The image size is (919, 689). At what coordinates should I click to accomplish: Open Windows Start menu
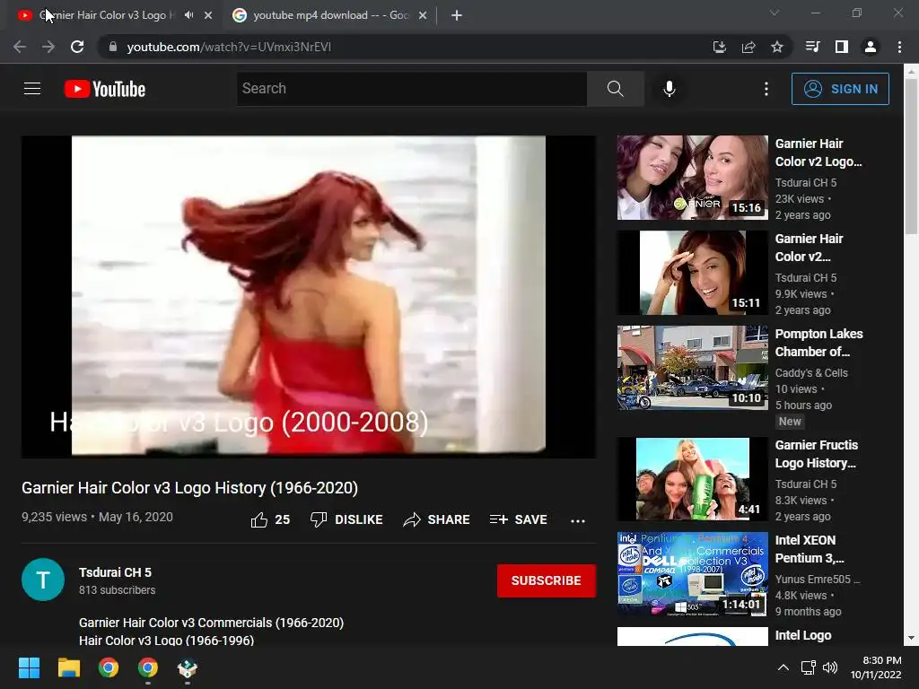[29, 667]
